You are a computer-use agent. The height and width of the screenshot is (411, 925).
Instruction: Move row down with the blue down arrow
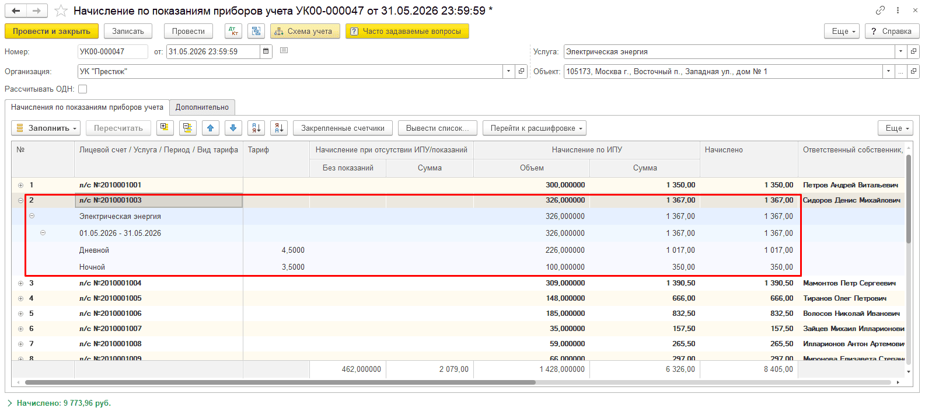coord(233,128)
